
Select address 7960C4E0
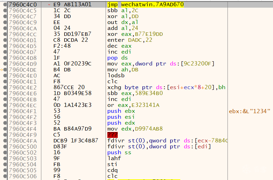[23, 76]
